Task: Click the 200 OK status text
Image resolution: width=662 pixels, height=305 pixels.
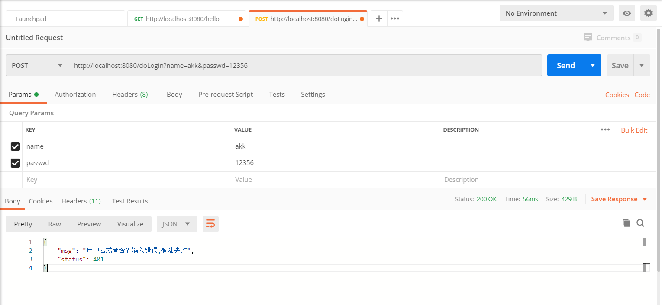Action: click(x=487, y=199)
